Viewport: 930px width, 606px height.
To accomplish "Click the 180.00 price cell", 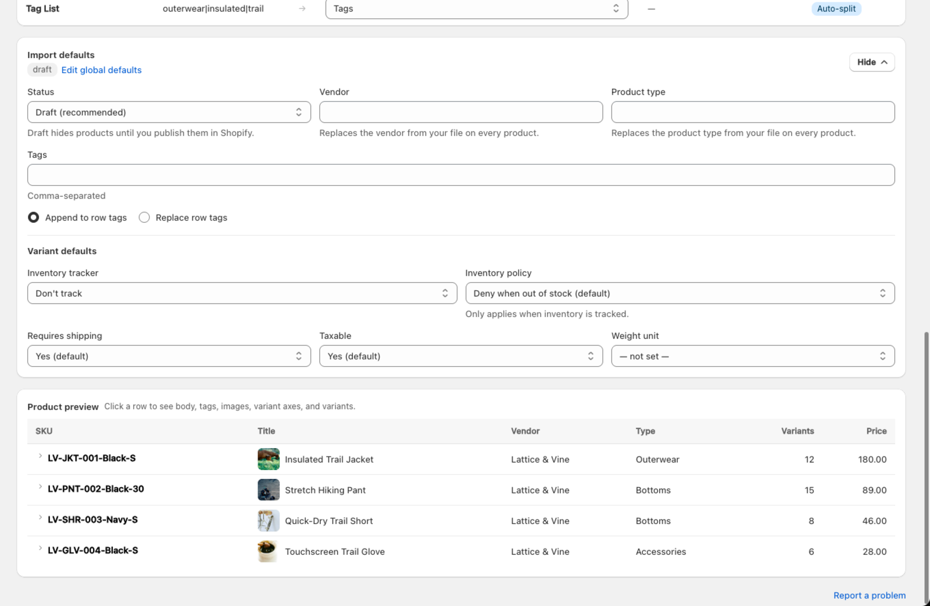I will 872,459.
